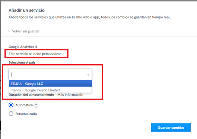Click the plus icon in country field
The width and height of the screenshot is (197, 139).
point(88,75)
